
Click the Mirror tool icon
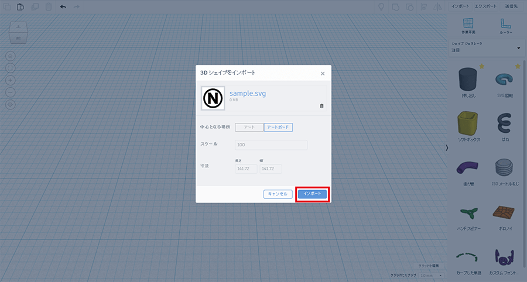tap(437, 6)
